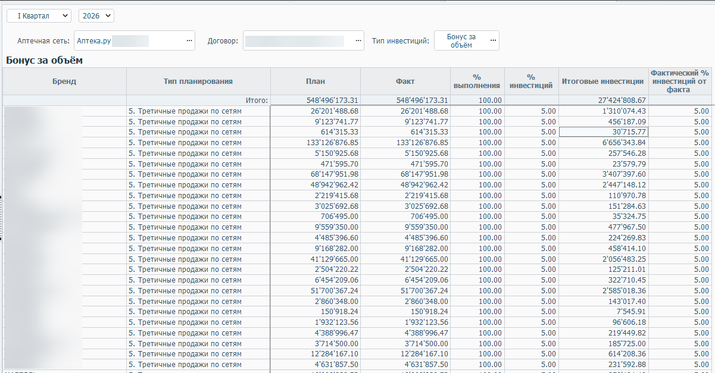Viewport: 715px width, 373px height.
Task: Sort by the Бренд column header
Action: (x=64, y=82)
